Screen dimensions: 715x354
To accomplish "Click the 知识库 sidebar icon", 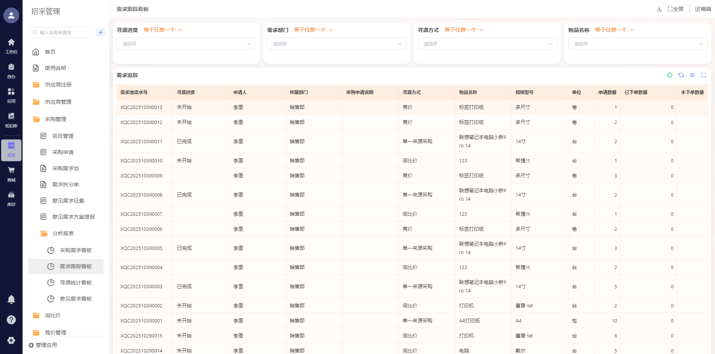I will 11,120.
